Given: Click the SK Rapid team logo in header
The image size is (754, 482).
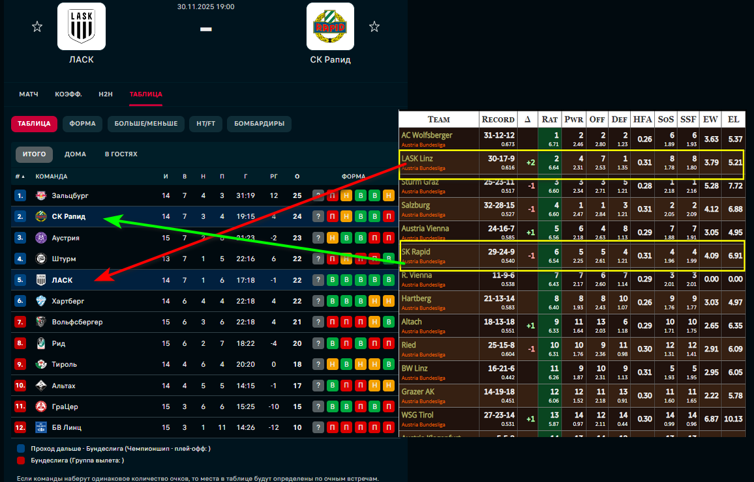Looking at the screenshot, I should click(x=330, y=27).
